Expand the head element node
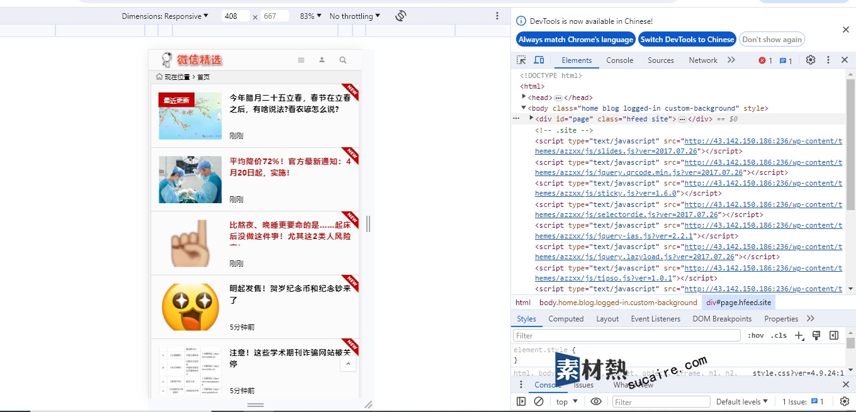Viewport: 856px width, 412px height. click(x=524, y=97)
